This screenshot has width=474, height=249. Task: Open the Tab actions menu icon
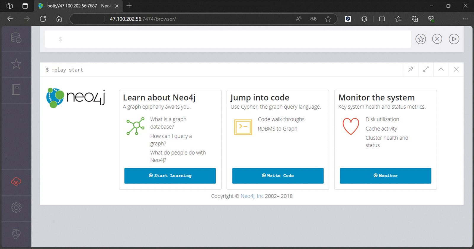[x=25, y=6]
